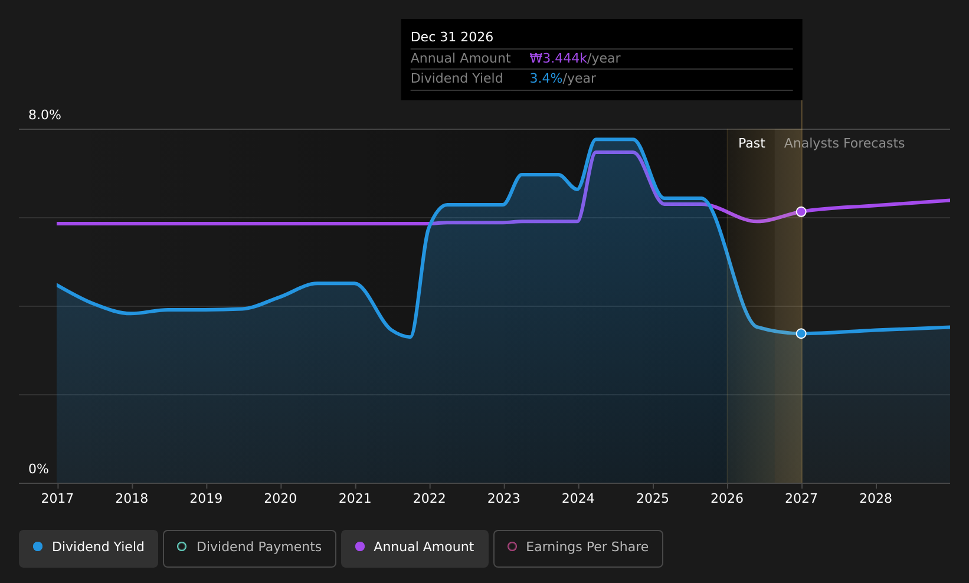
Task: Click the 2027 x-axis label
Action: pos(801,499)
